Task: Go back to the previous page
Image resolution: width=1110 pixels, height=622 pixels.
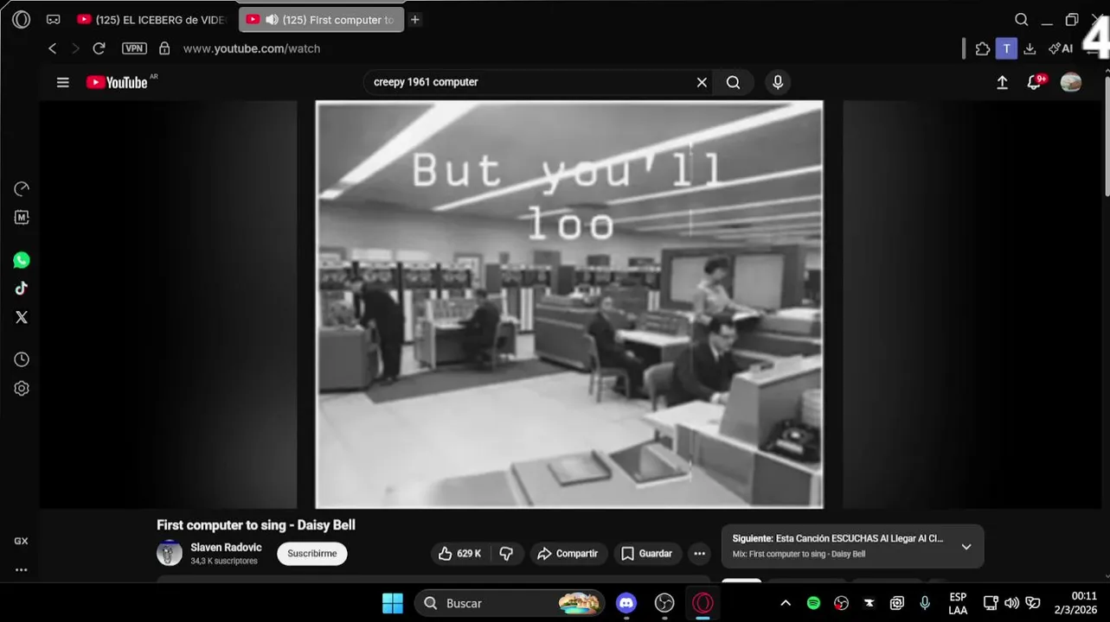Action: point(53,48)
